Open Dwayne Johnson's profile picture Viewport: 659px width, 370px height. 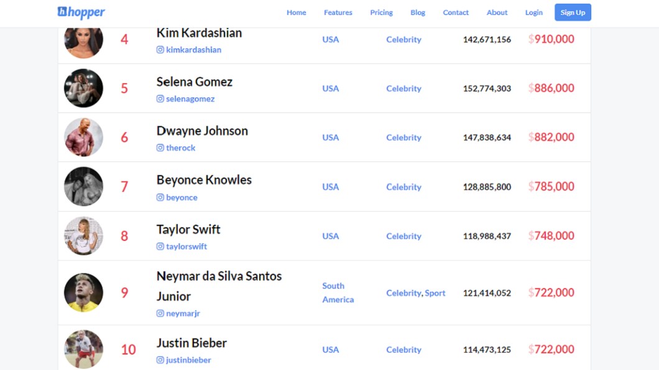tap(84, 137)
